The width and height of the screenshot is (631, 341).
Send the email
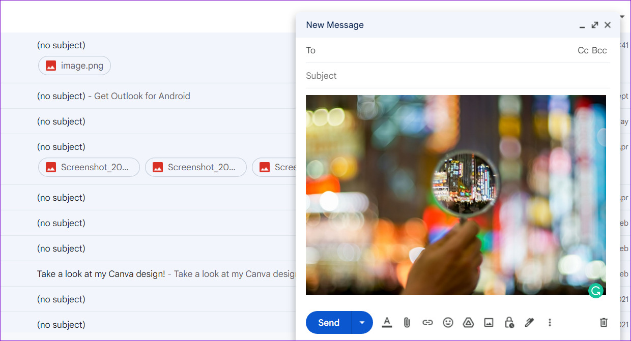pos(329,322)
